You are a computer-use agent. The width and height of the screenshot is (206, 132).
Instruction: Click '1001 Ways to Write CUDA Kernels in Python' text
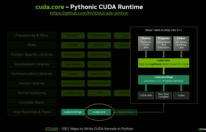click(97, 129)
